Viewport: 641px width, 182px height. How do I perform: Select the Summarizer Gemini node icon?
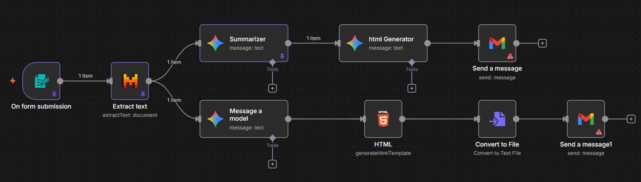pyautogui.click(x=215, y=43)
